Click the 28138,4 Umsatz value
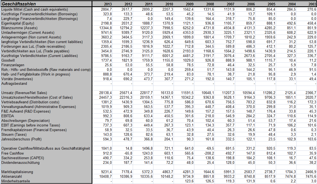The image size is (317, 184). click(x=105, y=93)
